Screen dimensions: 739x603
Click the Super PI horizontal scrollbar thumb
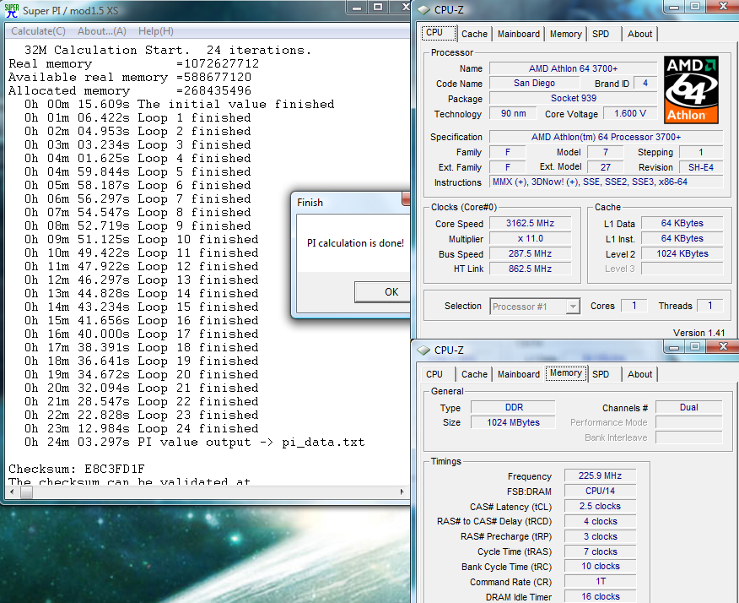tap(27, 492)
